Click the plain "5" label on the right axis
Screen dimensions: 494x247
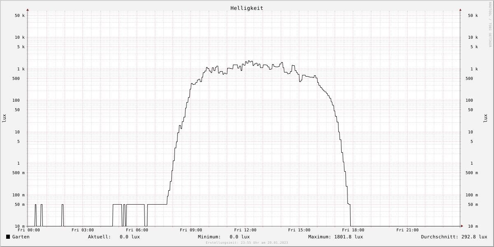pyautogui.click(x=472, y=142)
